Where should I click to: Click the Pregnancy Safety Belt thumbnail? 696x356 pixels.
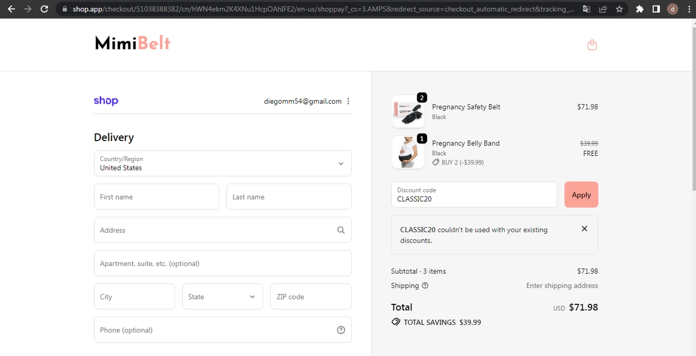coord(408,111)
